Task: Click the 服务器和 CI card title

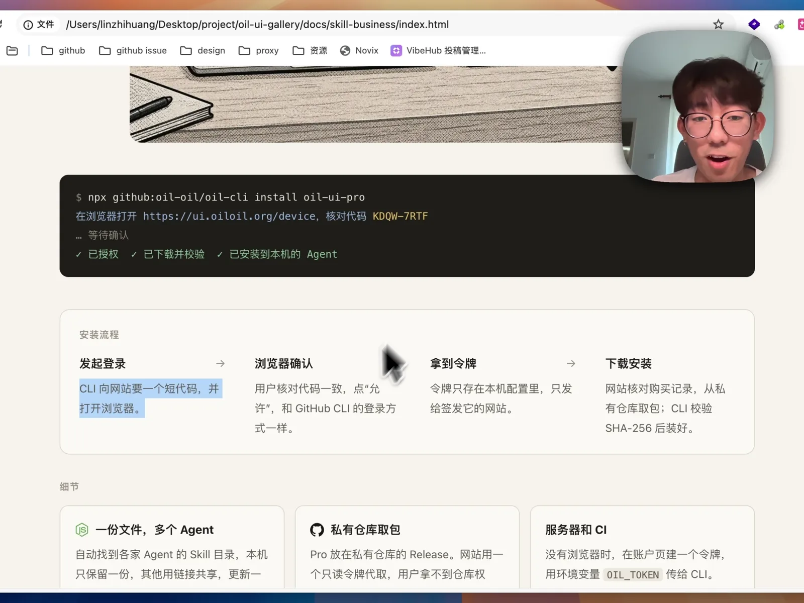Action: point(576,530)
